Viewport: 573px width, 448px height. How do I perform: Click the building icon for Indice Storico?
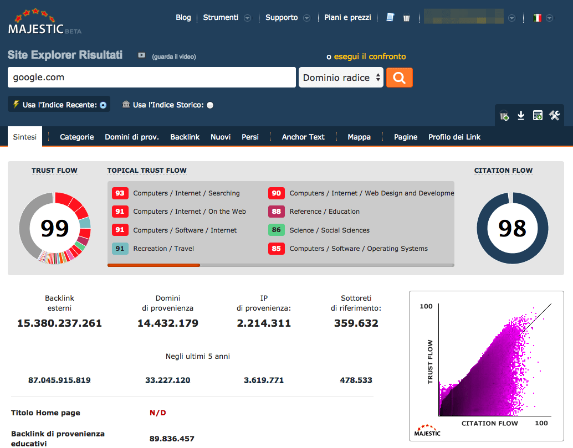[x=126, y=105]
